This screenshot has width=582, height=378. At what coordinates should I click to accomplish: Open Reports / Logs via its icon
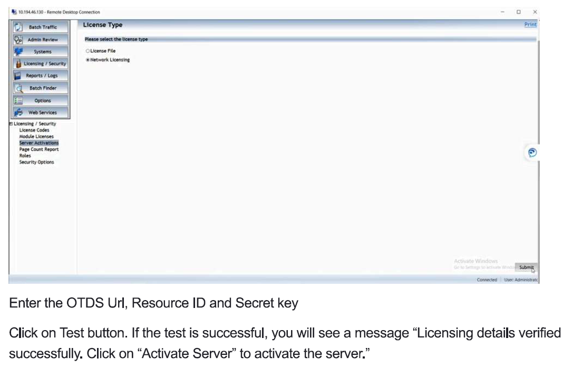pos(19,76)
